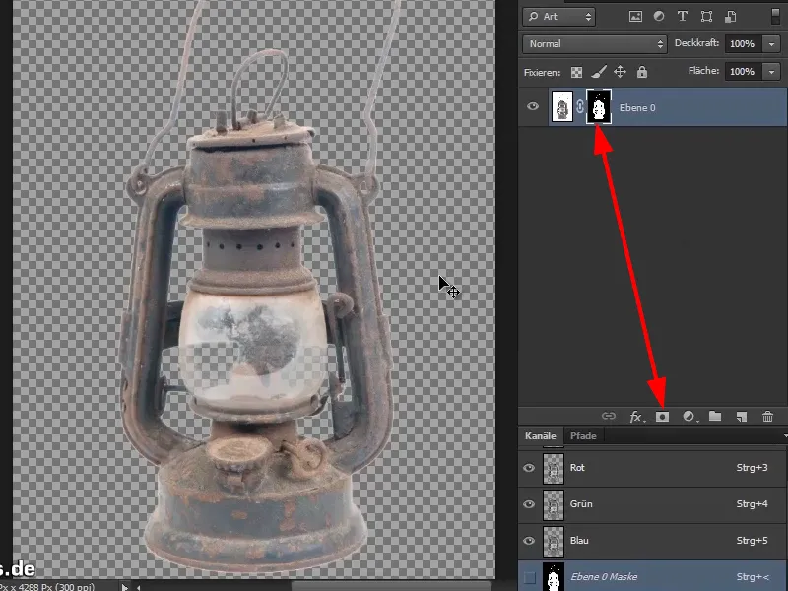The image size is (788, 591).
Task: Filter layers by shape layer icon
Action: point(706,16)
